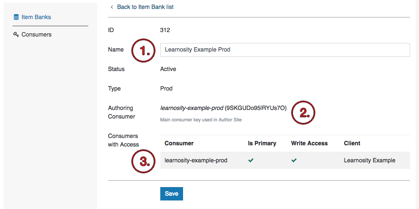Go back to Item Bank list
This screenshot has width=419, height=209.
pyautogui.click(x=145, y=7)
